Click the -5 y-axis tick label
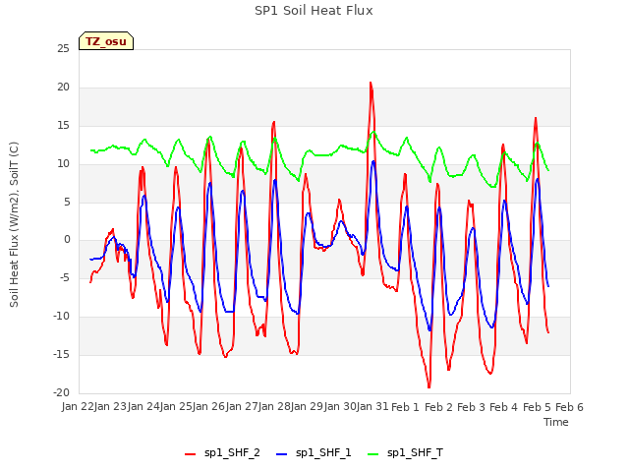This screenshot has height=472, width=629. tap(64, 277)
